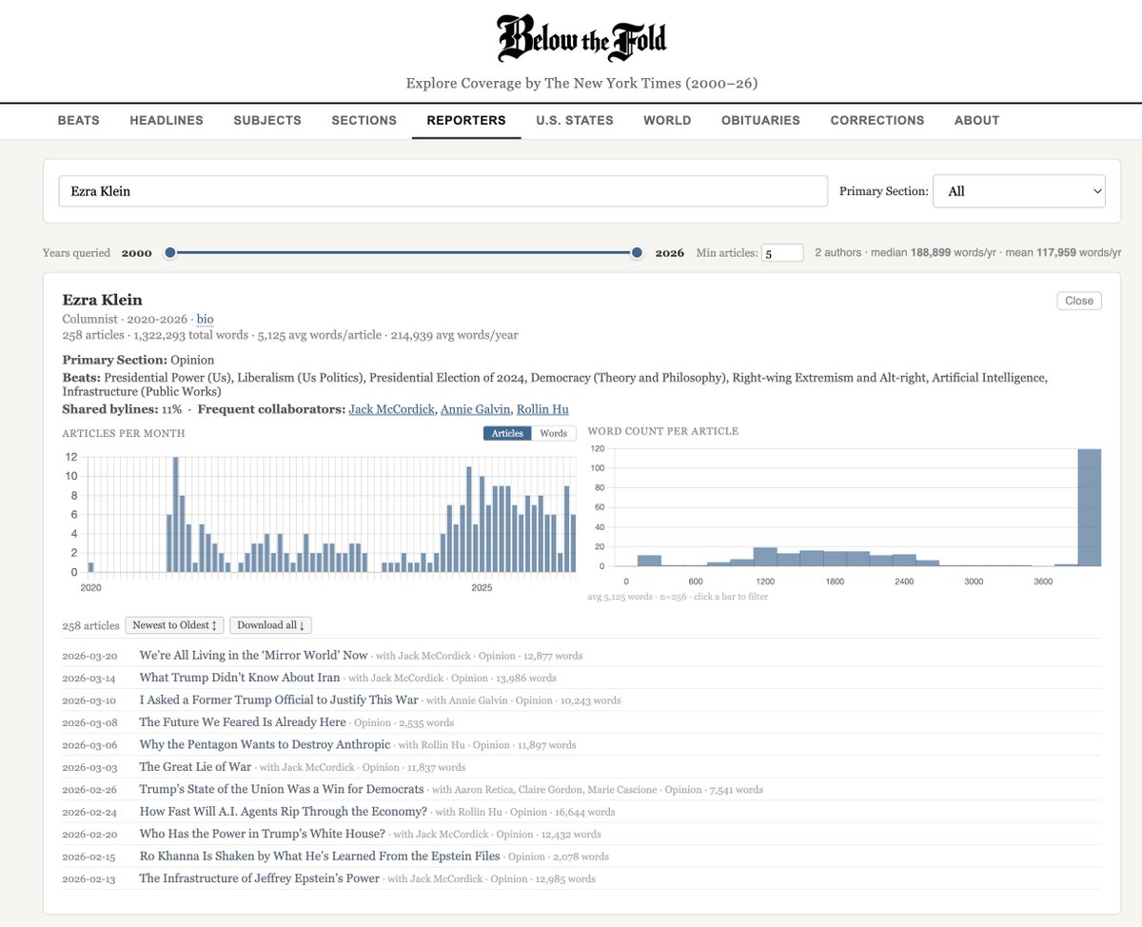
Task: Open 'The Future We Feared Is Already Here'
Action: pos(243,722)
